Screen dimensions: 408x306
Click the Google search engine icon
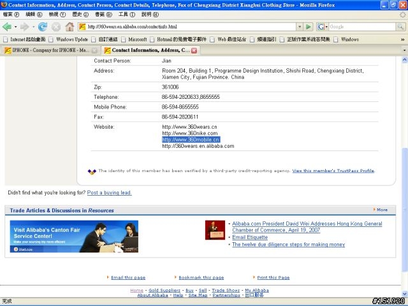[x=321, y=27]
